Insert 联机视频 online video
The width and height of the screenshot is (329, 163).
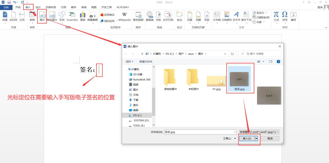click(x=138, y=17)
